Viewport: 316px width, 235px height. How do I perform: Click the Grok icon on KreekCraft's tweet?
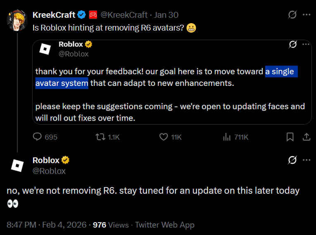(x=292, y=15)
